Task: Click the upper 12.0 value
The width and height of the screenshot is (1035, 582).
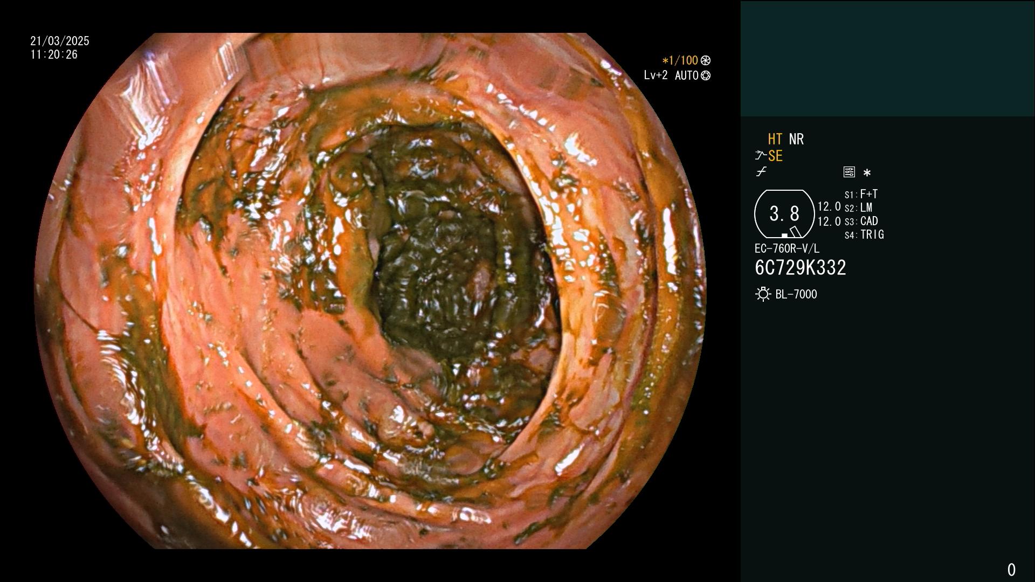Action: (829, 206)
